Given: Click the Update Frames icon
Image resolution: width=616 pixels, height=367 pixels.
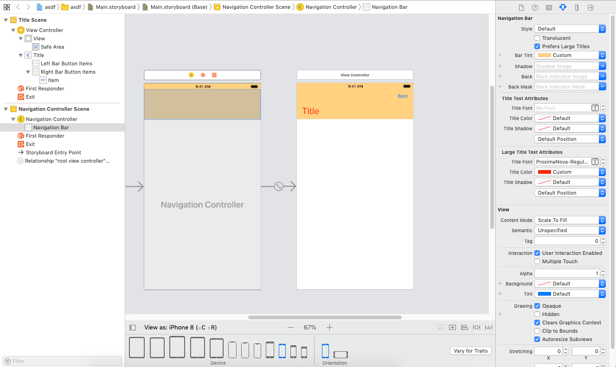Looking at the screenshot, I should click(x=440, y=328).
